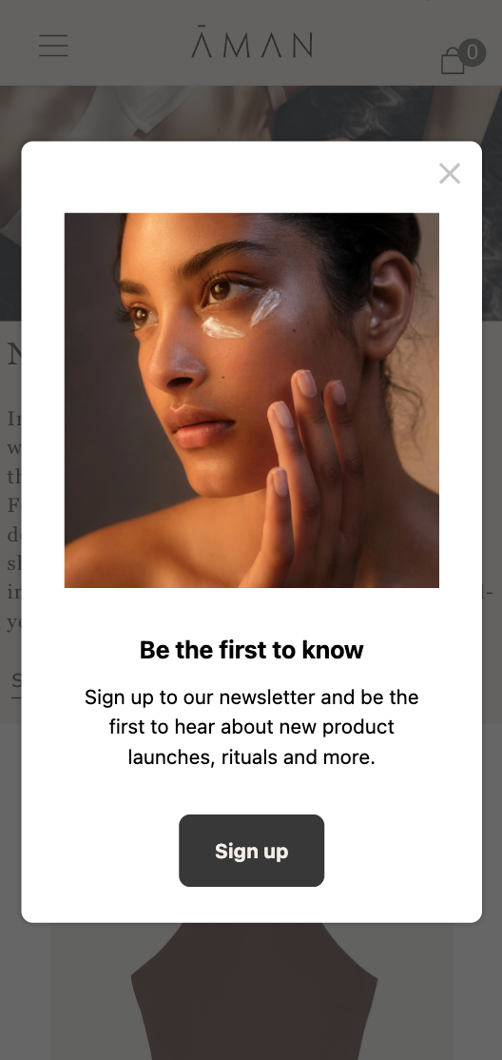Click the cream smear under the model's eye
This screenshot has width=502, height=1060.
tap(241, 315)
